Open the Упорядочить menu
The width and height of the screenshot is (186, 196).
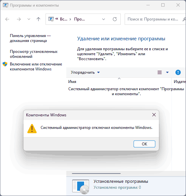[85, 72]
